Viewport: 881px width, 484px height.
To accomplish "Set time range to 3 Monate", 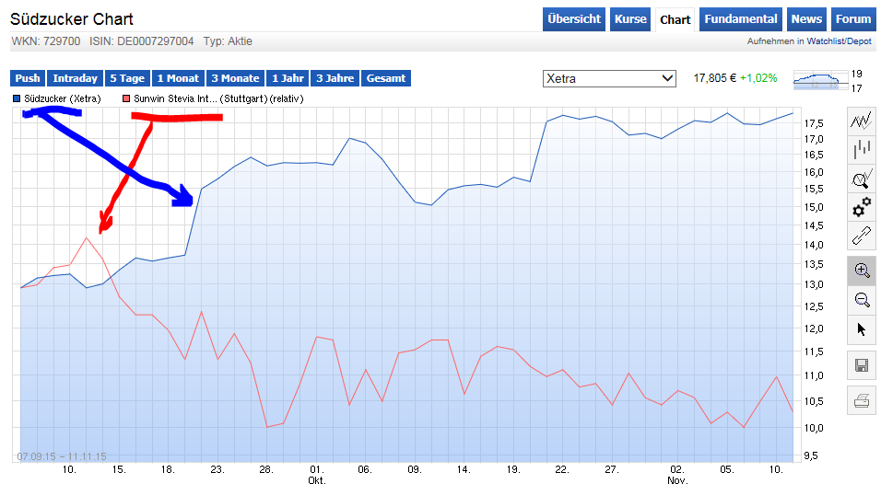I will click(x=235, y=78).
